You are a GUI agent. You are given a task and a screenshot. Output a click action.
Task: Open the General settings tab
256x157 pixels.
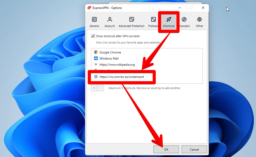[x=94, y=22]
